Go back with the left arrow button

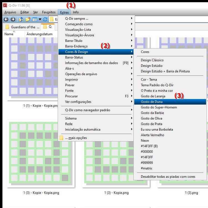[6, 19]
